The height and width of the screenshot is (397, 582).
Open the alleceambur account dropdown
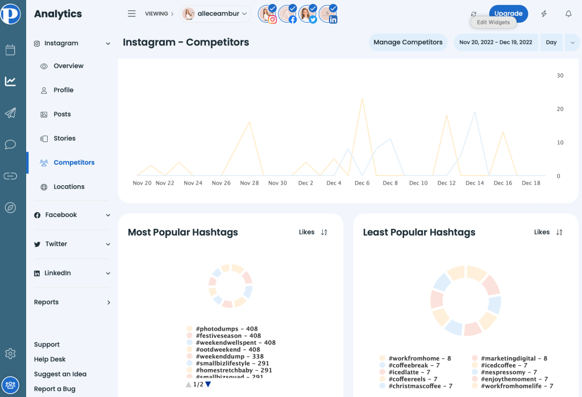click(216, 14)
